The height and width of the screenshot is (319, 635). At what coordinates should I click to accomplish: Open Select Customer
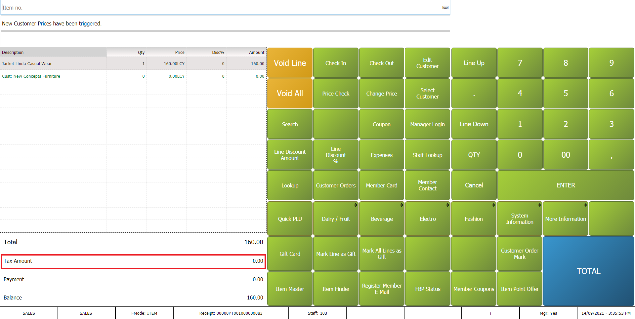[427, 93]
